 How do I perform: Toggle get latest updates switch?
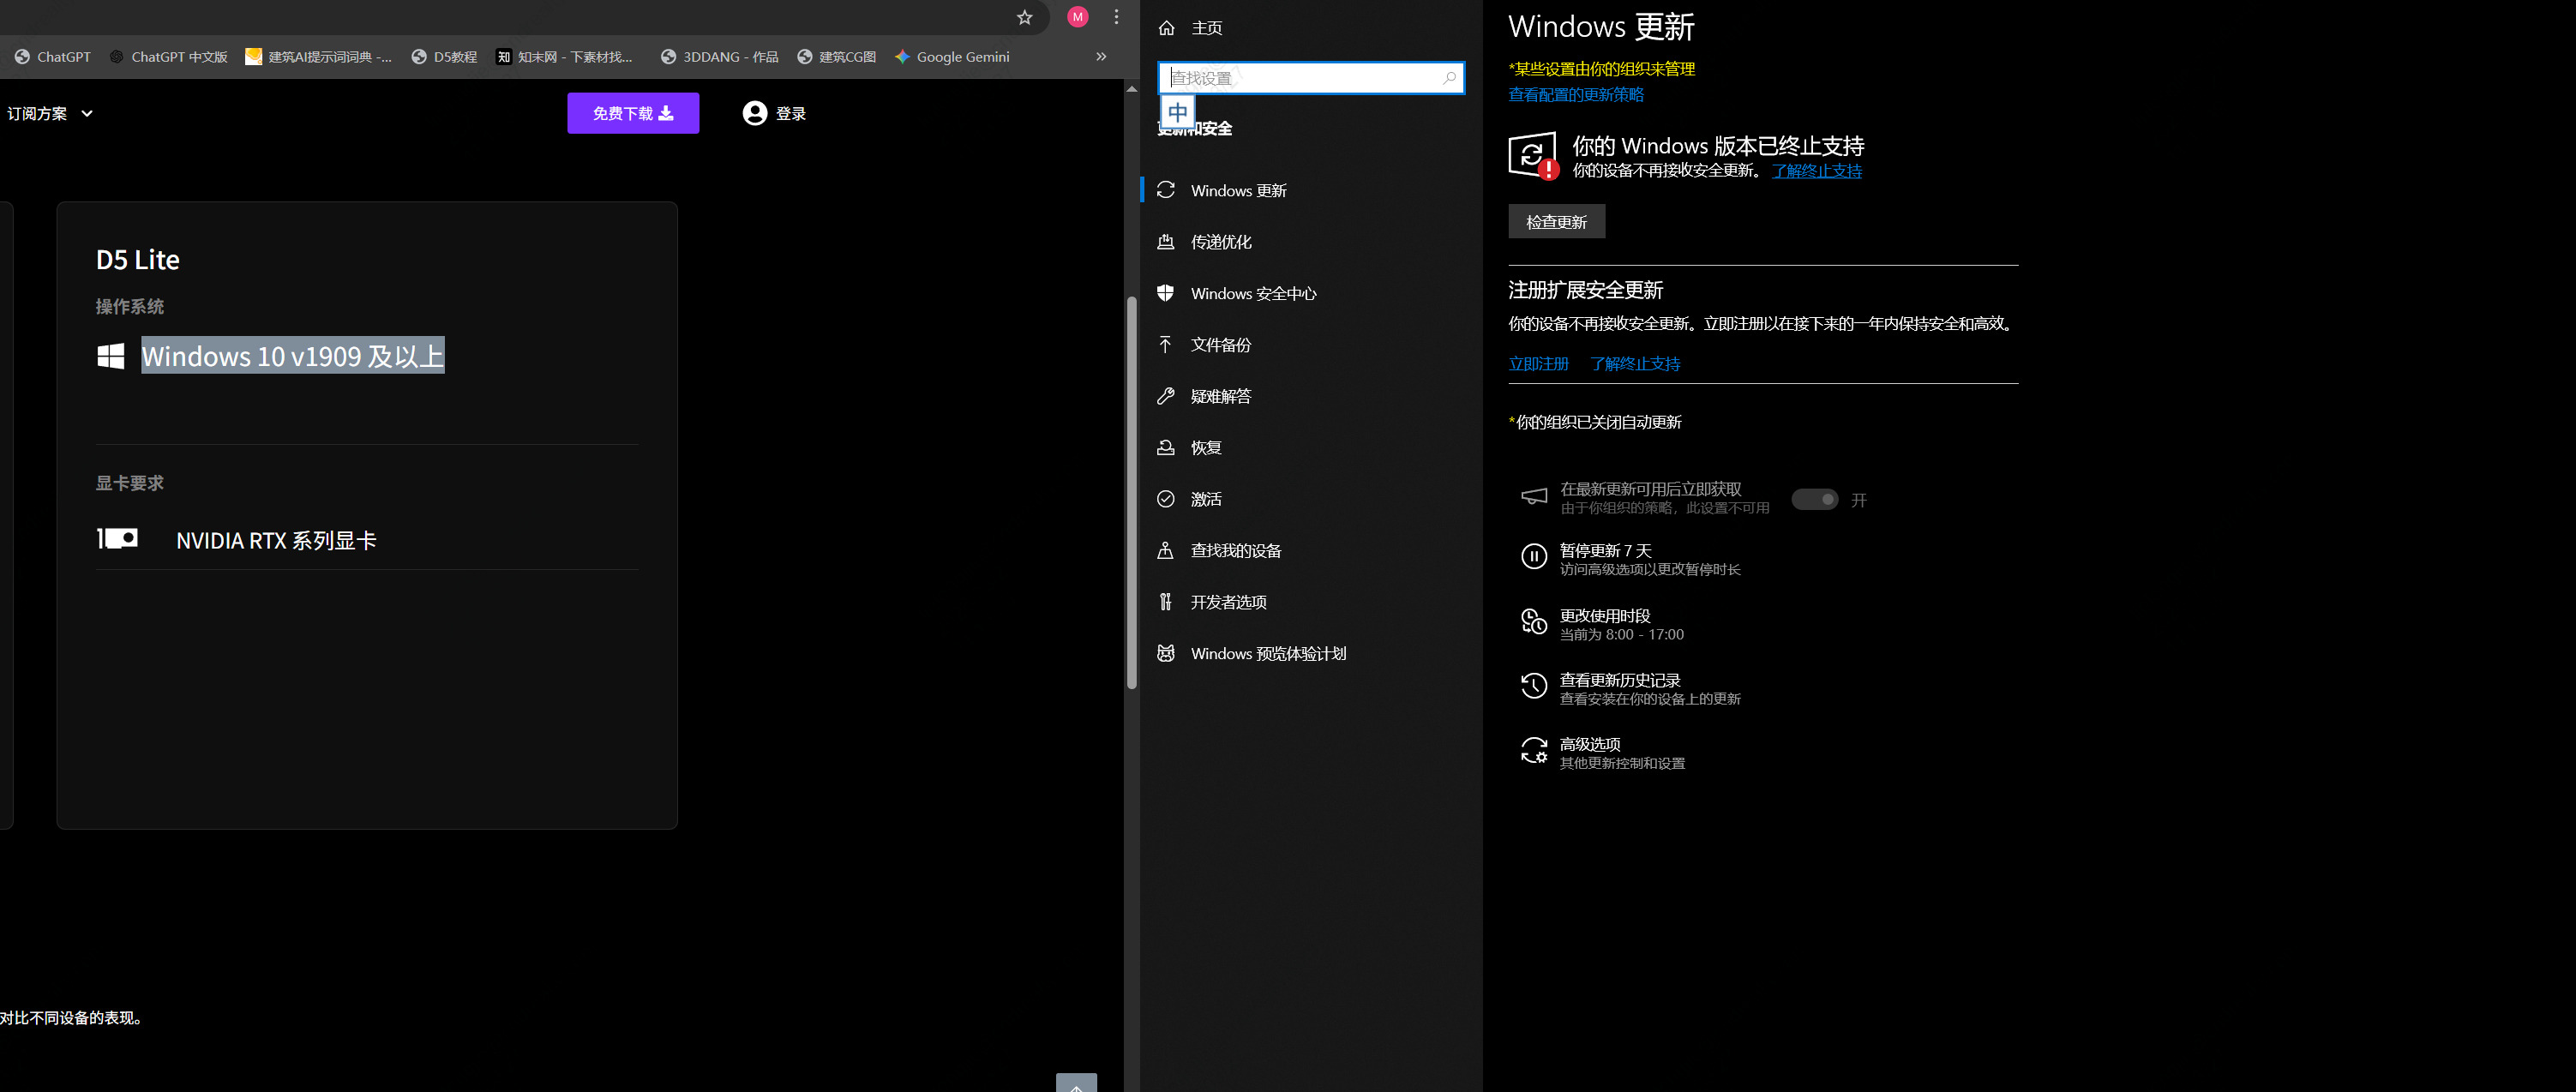1814,499
